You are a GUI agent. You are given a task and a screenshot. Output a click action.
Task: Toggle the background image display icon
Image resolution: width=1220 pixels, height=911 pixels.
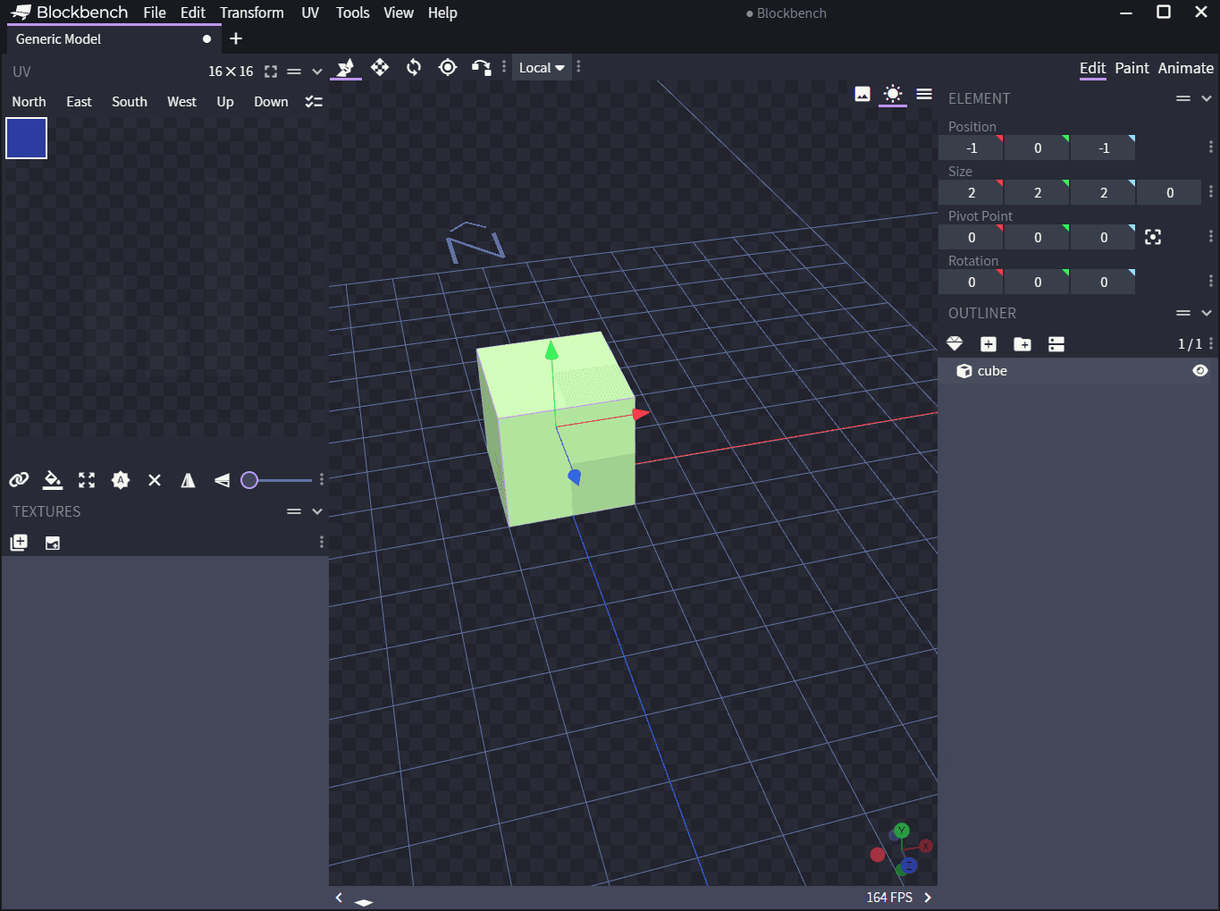point(862,94)
